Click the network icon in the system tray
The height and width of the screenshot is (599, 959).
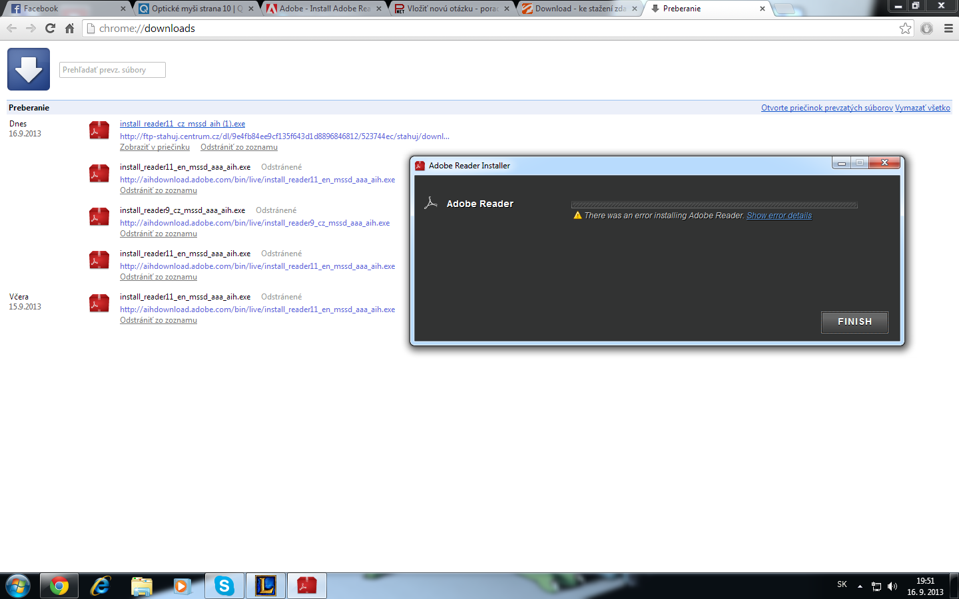[876, 586]
